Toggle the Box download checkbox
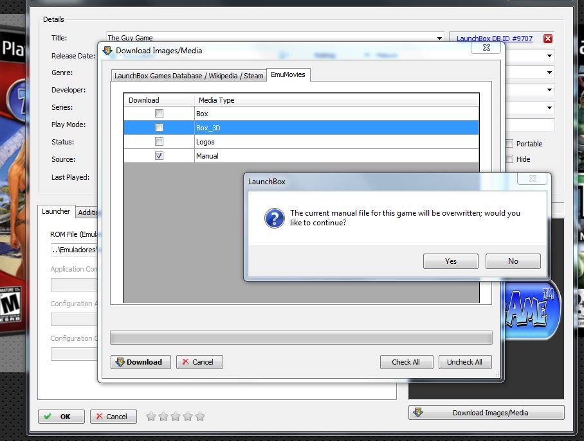 click(x=159, y=114)
